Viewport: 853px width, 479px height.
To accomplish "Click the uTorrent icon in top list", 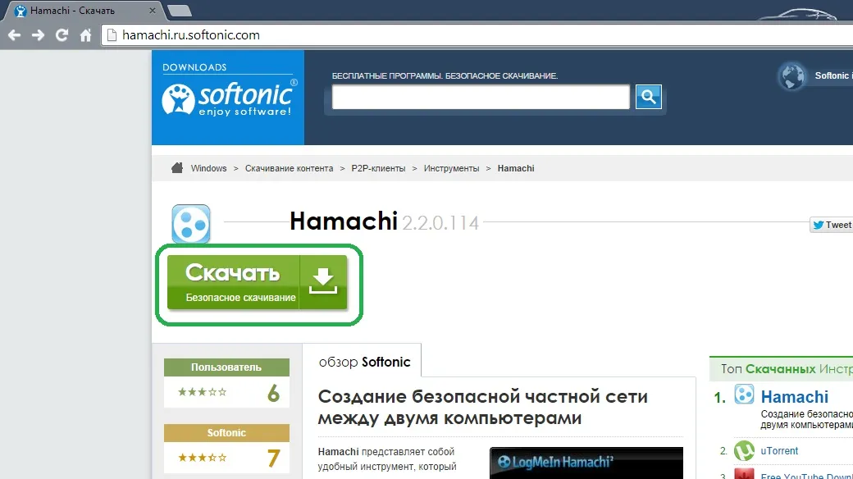I will pos(744,450).
